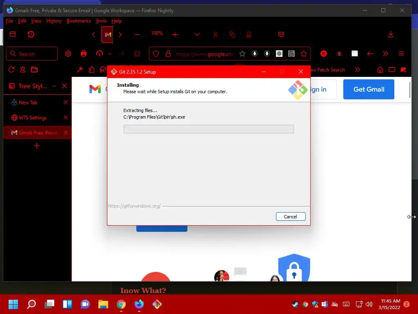Open the Edit menu
The image size is (418, 314).
pos(22,21)
